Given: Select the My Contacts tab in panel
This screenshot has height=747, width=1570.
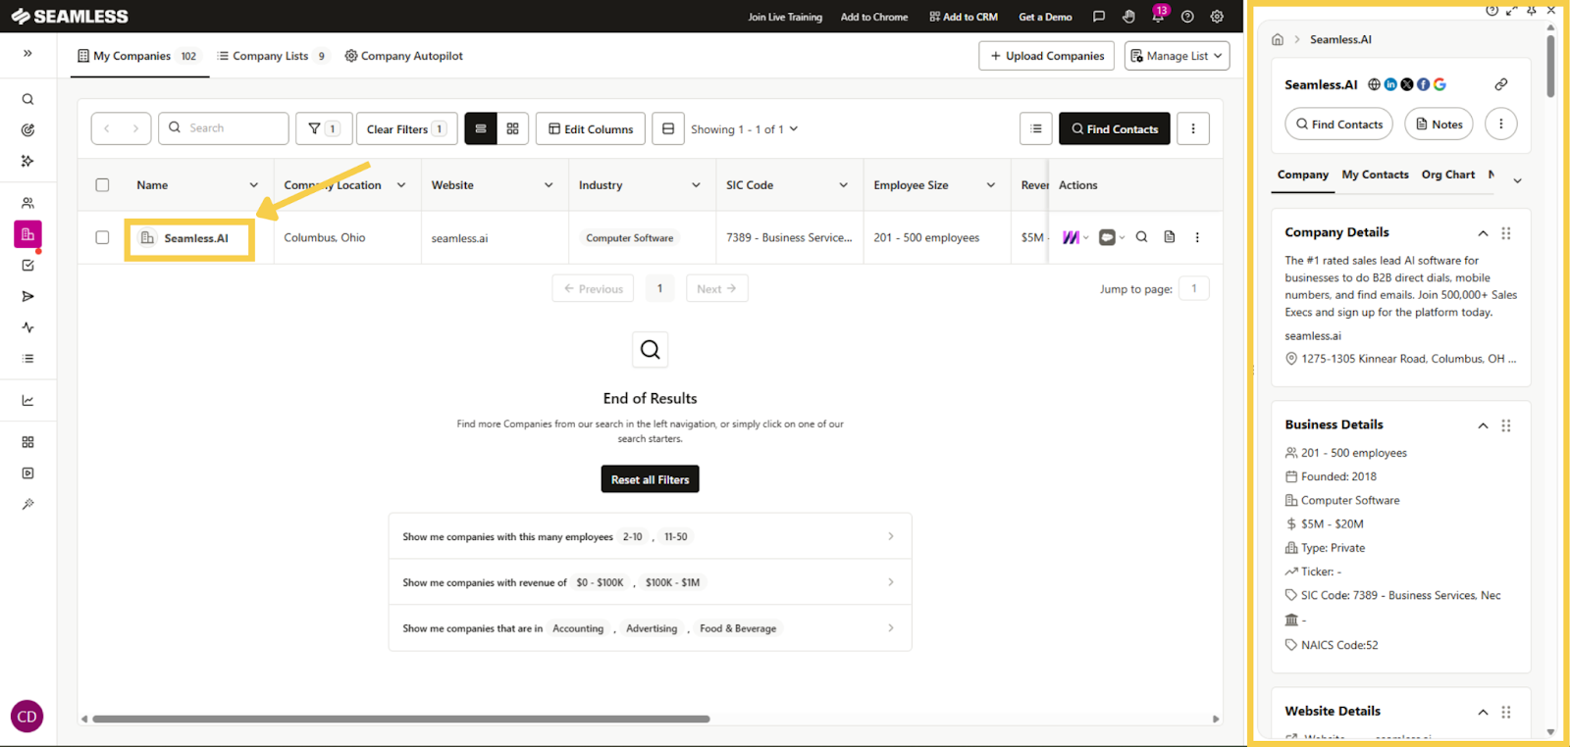Looking at the screenshot, I should point(1375,174).
